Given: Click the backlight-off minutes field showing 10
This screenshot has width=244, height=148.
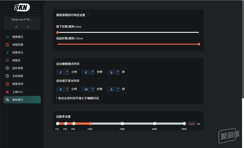Looking at the screenshot, I should coord(86,89).
